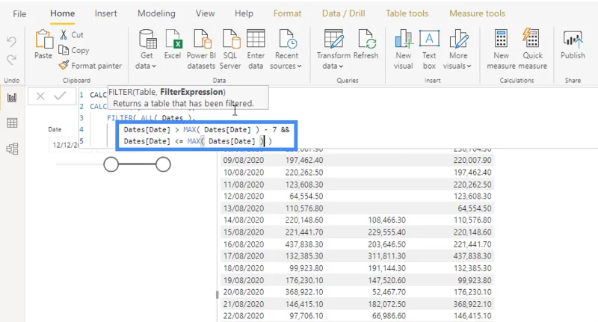Click the Copy button
Viewport: 598px width, 322px height.
74,50
